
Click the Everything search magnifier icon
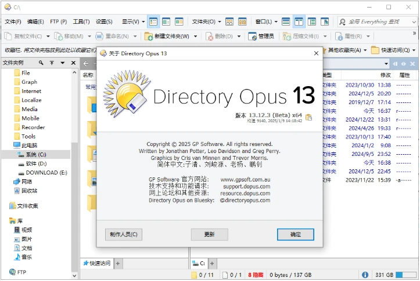342,22
